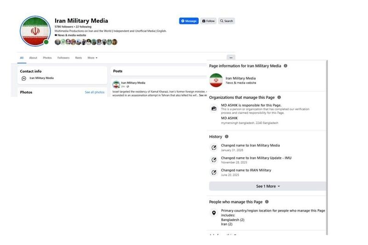Click the info icon beside History heading
The image size is (368, 245).
[x=226, y=137]
